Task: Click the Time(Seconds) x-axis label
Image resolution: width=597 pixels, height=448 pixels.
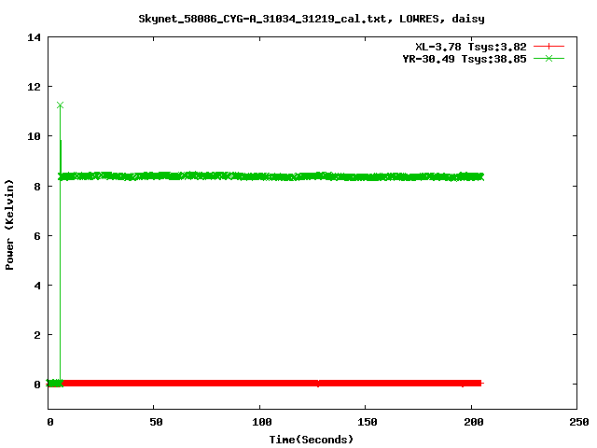Action: click(x=311, y=440)
